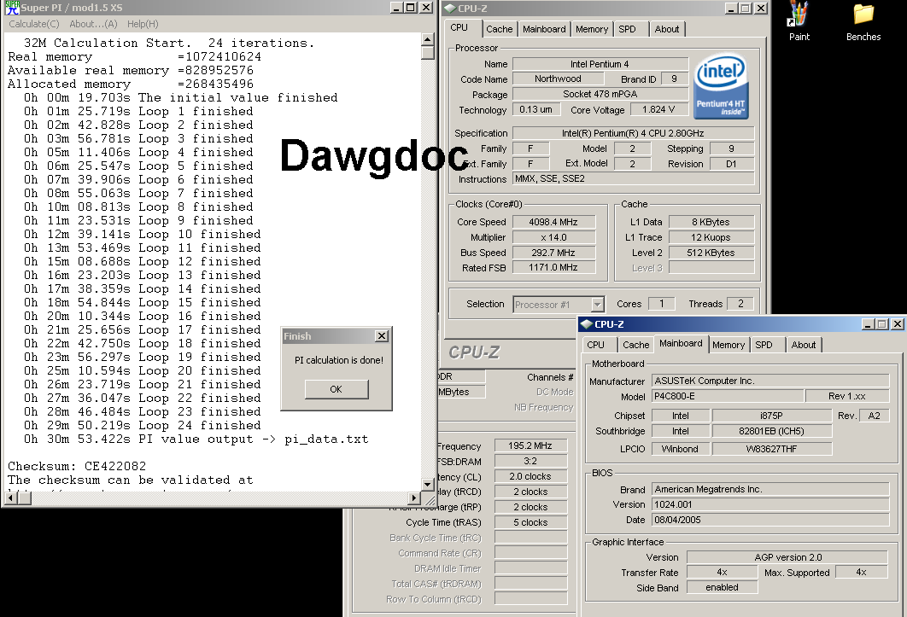
Task: Switch to the Memory tab in top CPU-Z
Action: click(x=592, y=29)
